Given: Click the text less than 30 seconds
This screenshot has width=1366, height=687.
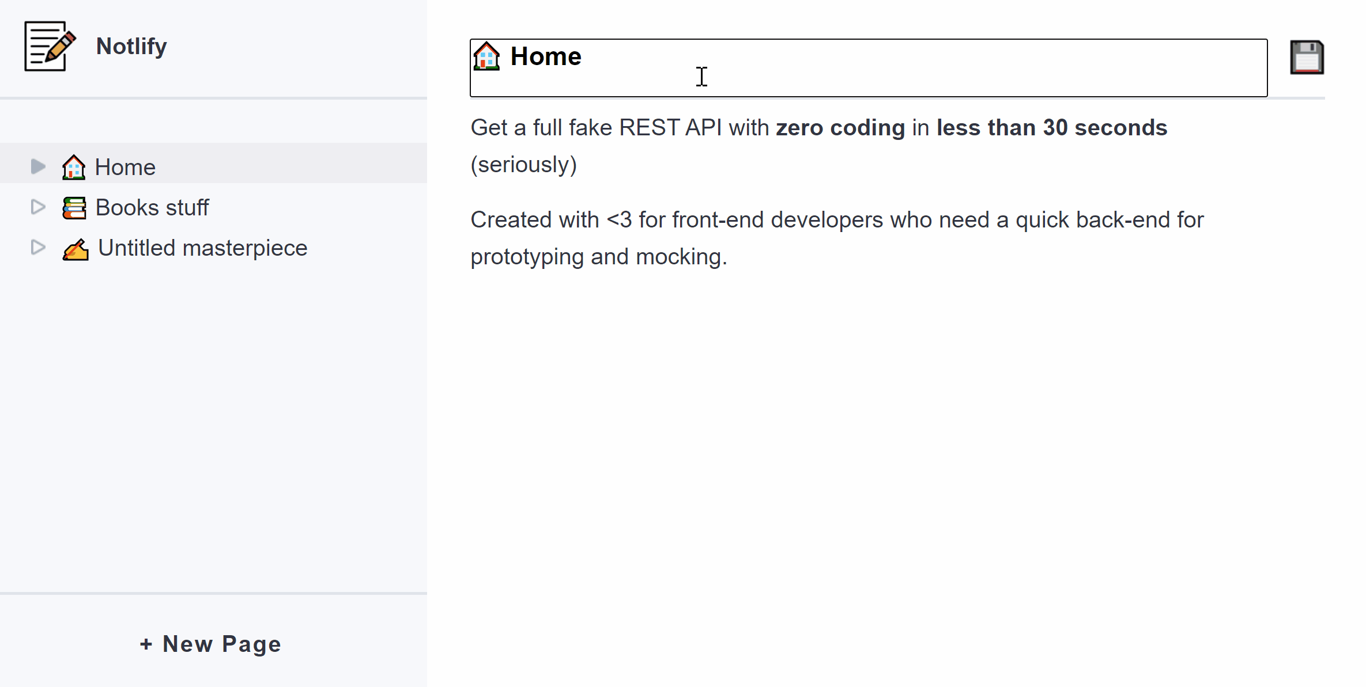Looking at the screenshot, I should point(1052,127).
